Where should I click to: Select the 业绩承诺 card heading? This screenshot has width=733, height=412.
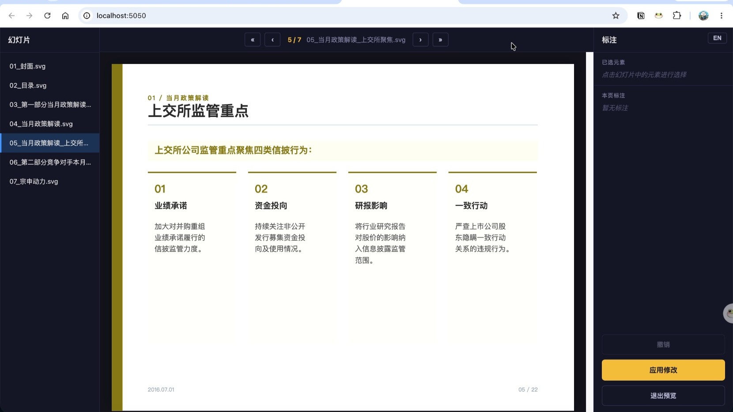pos(171,206)
